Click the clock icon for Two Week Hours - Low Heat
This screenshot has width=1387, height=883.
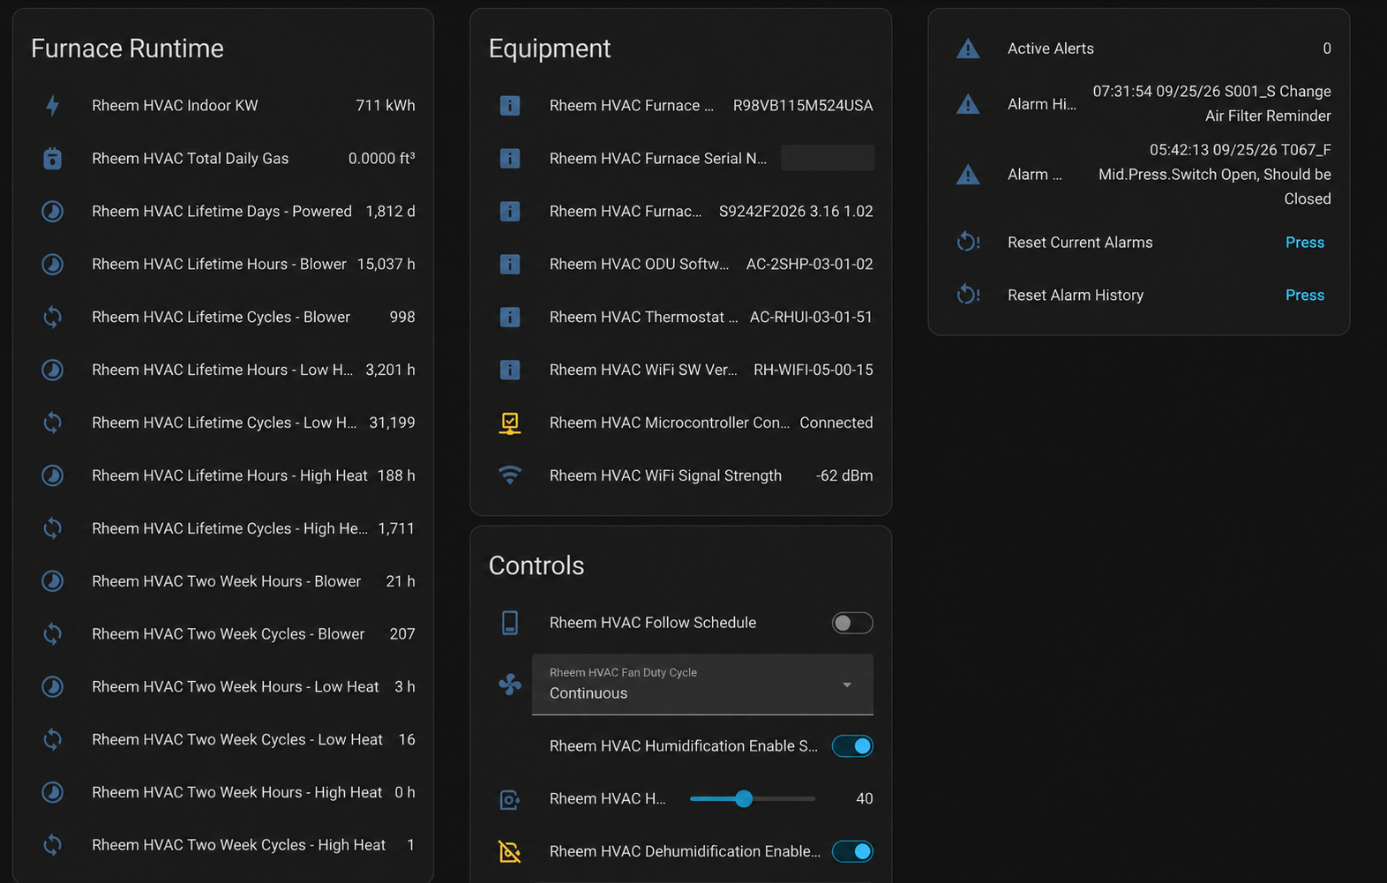(x=53, y=686)
